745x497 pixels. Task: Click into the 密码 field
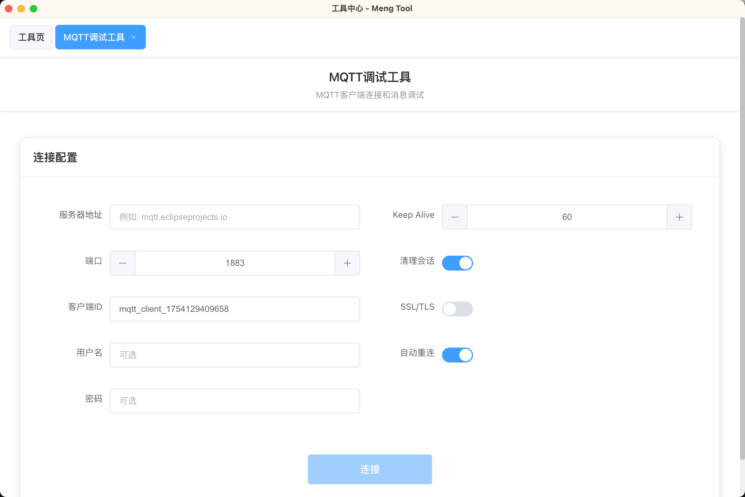tap(235, 401)
